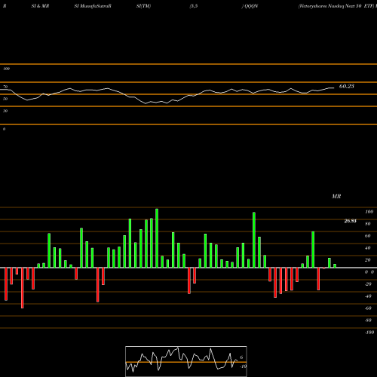
Task: Click the MR axis label 80
Action: point(368,224)
